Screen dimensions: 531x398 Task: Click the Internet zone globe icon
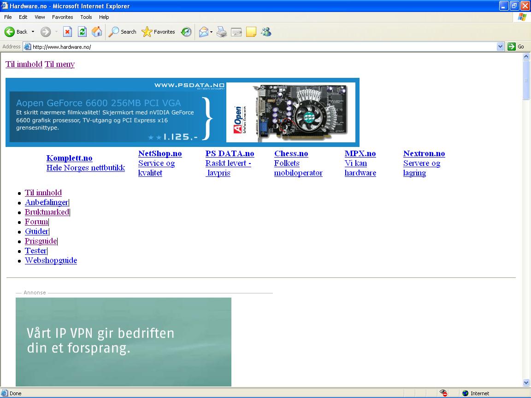click(x=465, y=393)
